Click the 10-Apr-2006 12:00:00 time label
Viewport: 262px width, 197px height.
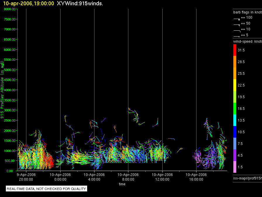[162, 177]
